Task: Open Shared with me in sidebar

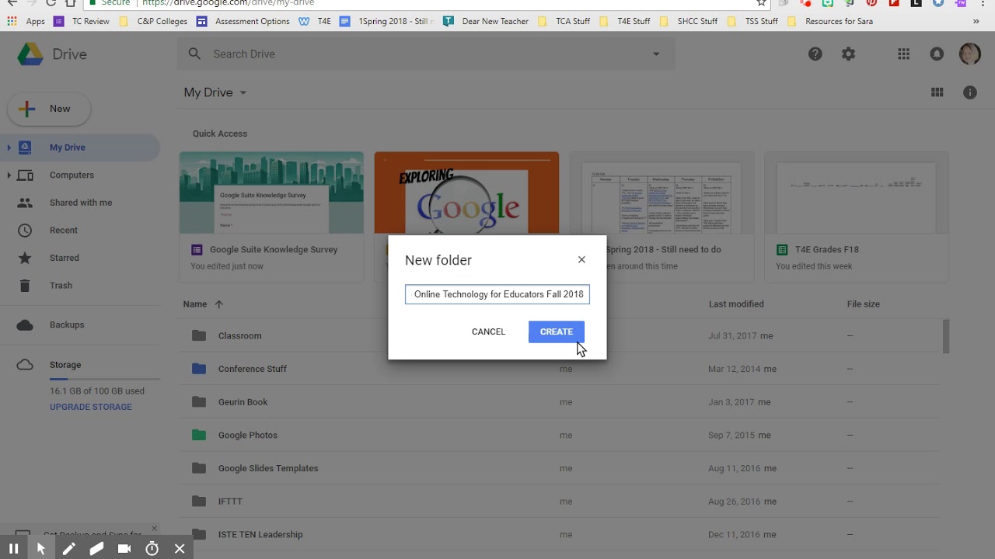Action: [x=81, y=203]
